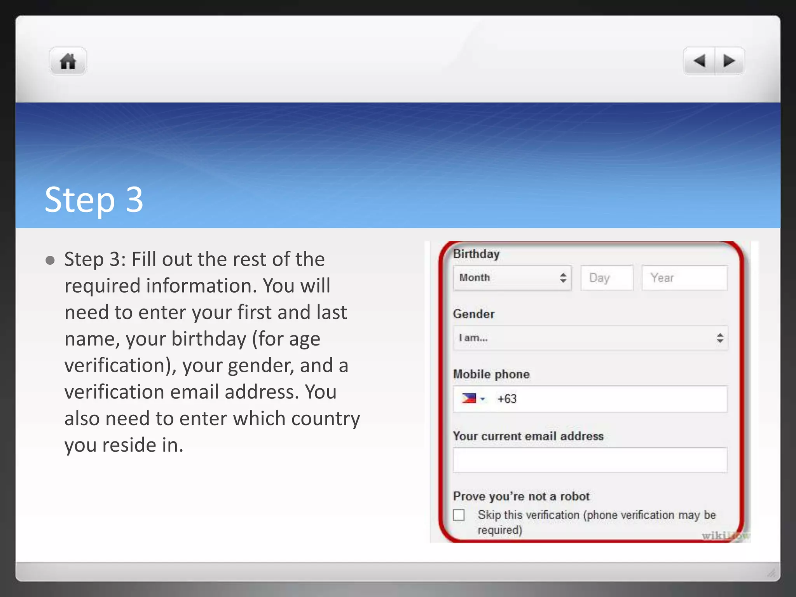Viewport: 796px width, 597px height.
Task: Click the 'Birthday' label
Action: click(476, 254)
